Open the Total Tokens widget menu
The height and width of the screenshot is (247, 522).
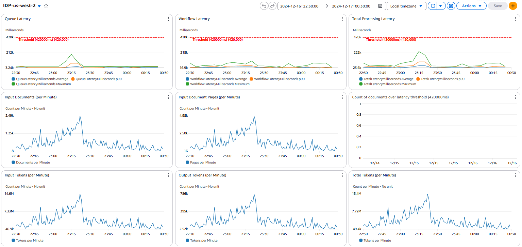pyautogui.click(x=516, y=175)
